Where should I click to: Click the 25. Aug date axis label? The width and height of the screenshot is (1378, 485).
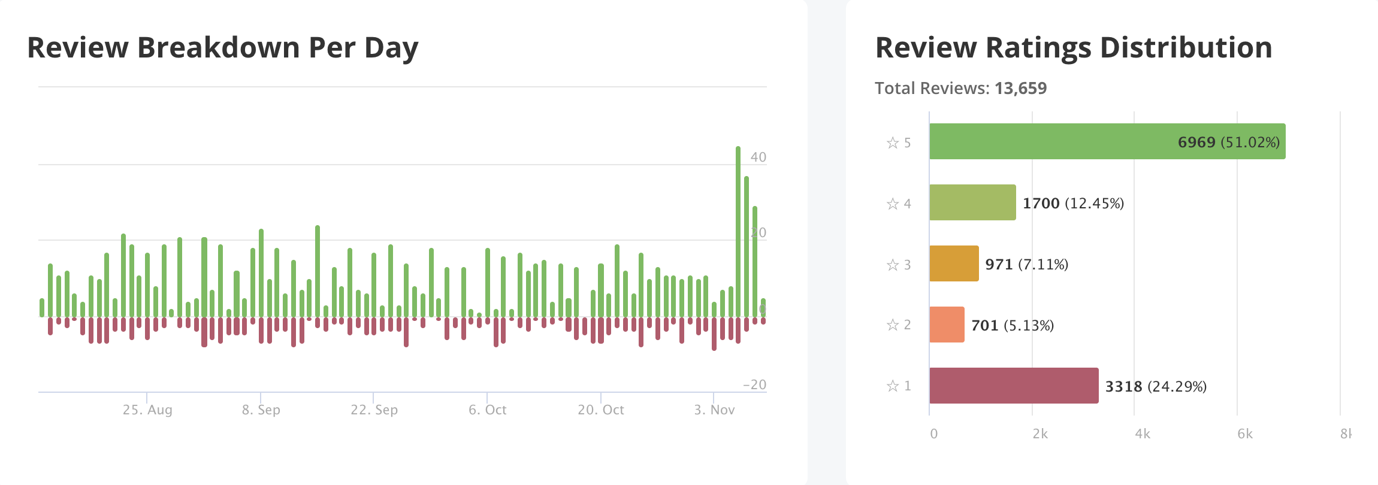point(147,410)
